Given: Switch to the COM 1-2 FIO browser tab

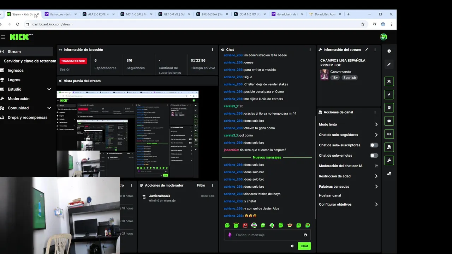Looking at the screenshot, I should pyautogui.click(x=250, y=14).
